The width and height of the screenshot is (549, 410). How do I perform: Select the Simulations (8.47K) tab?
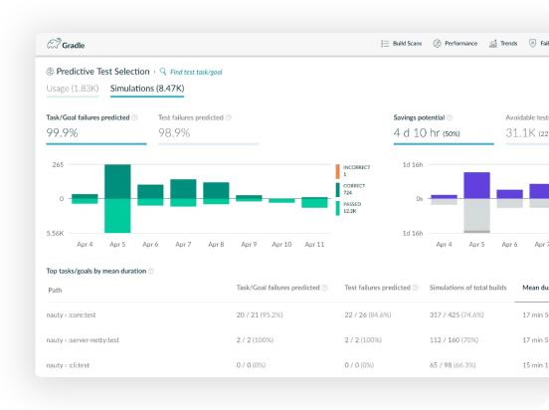click(147, 89)
